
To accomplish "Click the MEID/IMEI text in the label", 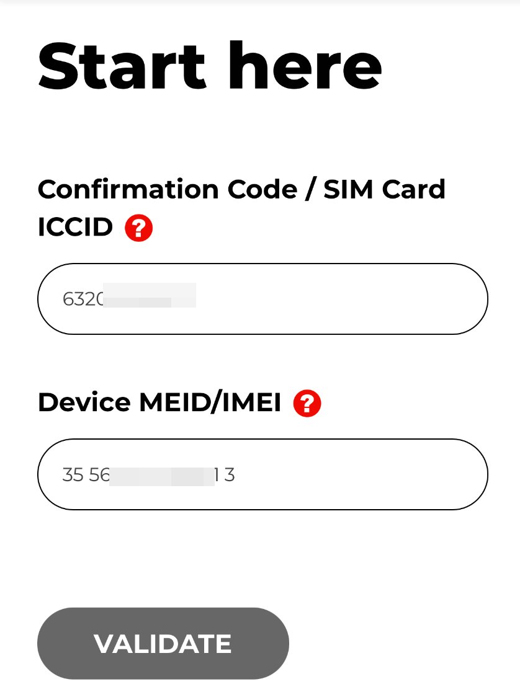I will pyautogui.click(x=210, y=402).
